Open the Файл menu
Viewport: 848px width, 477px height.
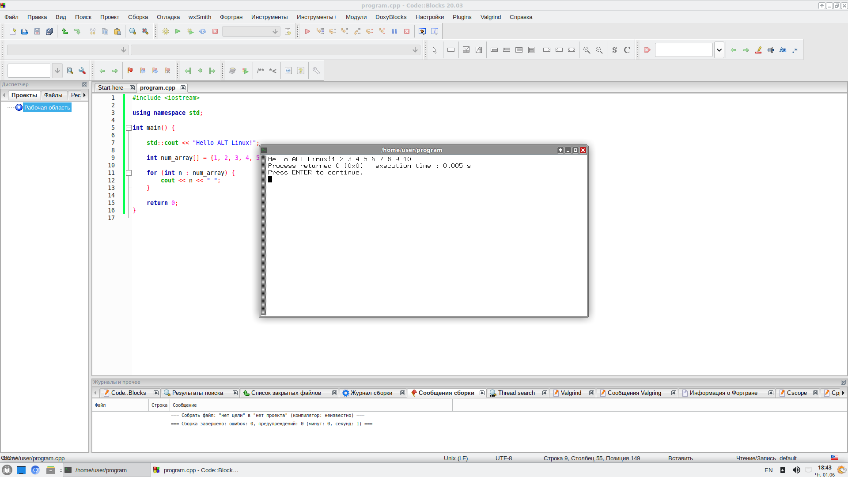(x=11, y=17)
